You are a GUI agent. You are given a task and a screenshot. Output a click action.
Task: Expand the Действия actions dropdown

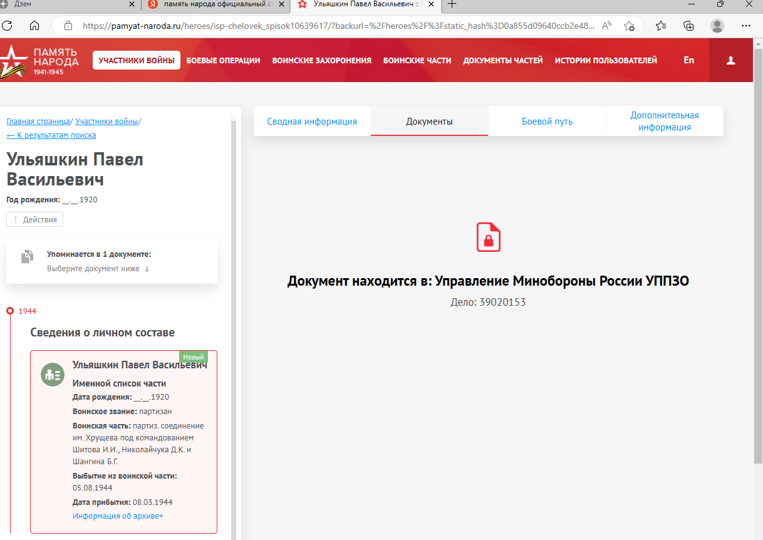pyautogui.click(x=35, y=219)
